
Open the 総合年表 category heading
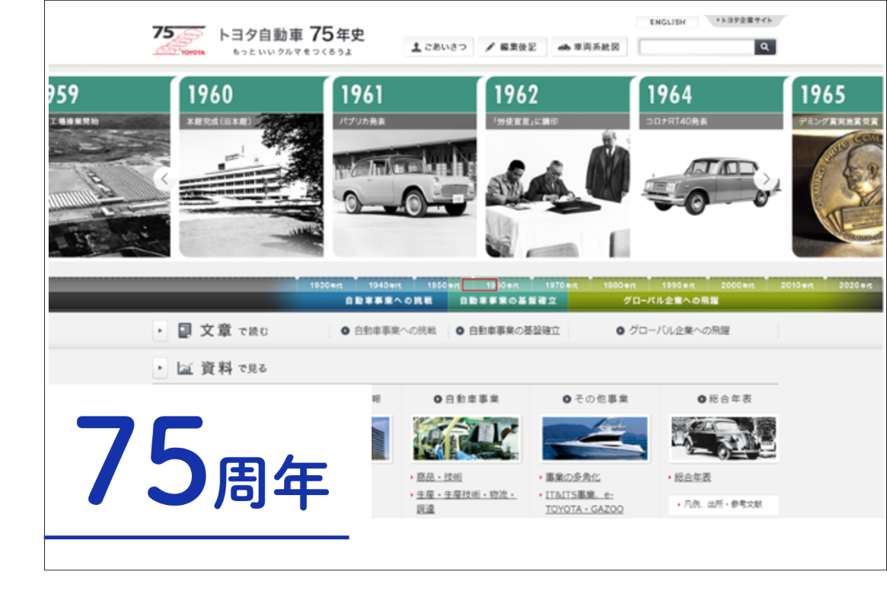point(725,399)
